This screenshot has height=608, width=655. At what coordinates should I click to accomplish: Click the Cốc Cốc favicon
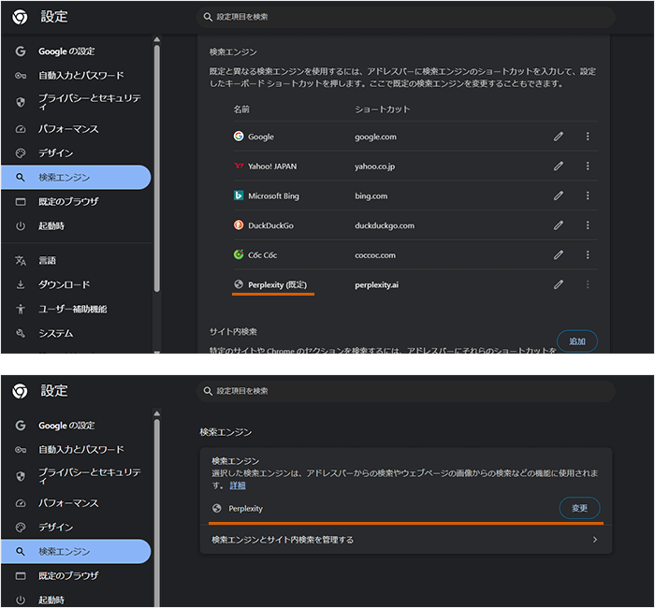coord(239,254)
